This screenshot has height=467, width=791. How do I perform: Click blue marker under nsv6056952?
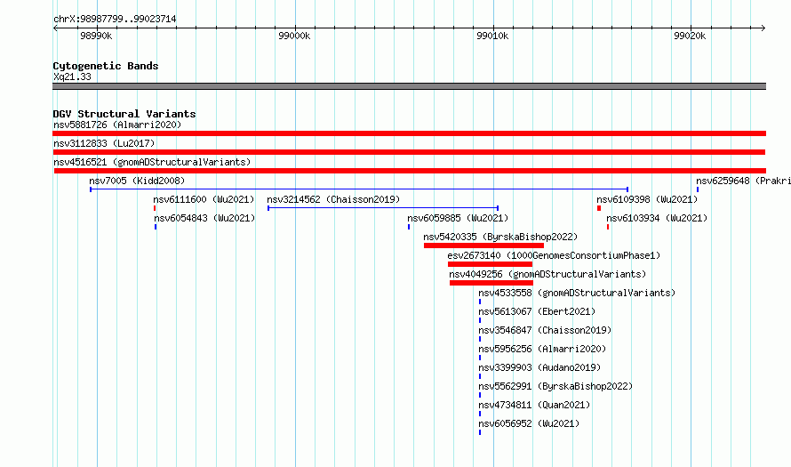480,432
